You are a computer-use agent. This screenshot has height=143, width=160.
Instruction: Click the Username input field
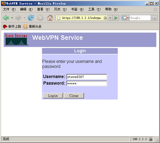coord(87,77)
